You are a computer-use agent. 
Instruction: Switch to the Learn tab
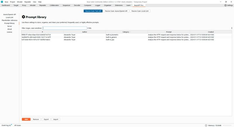click(x=128, y=5)
